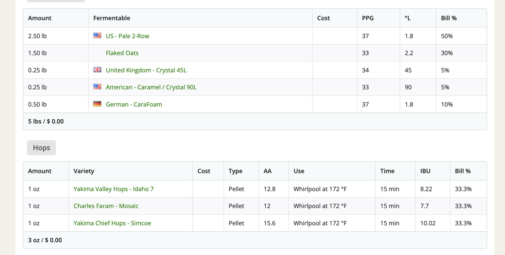Click the German flag icon beside CaraFoam

[97, 104]
